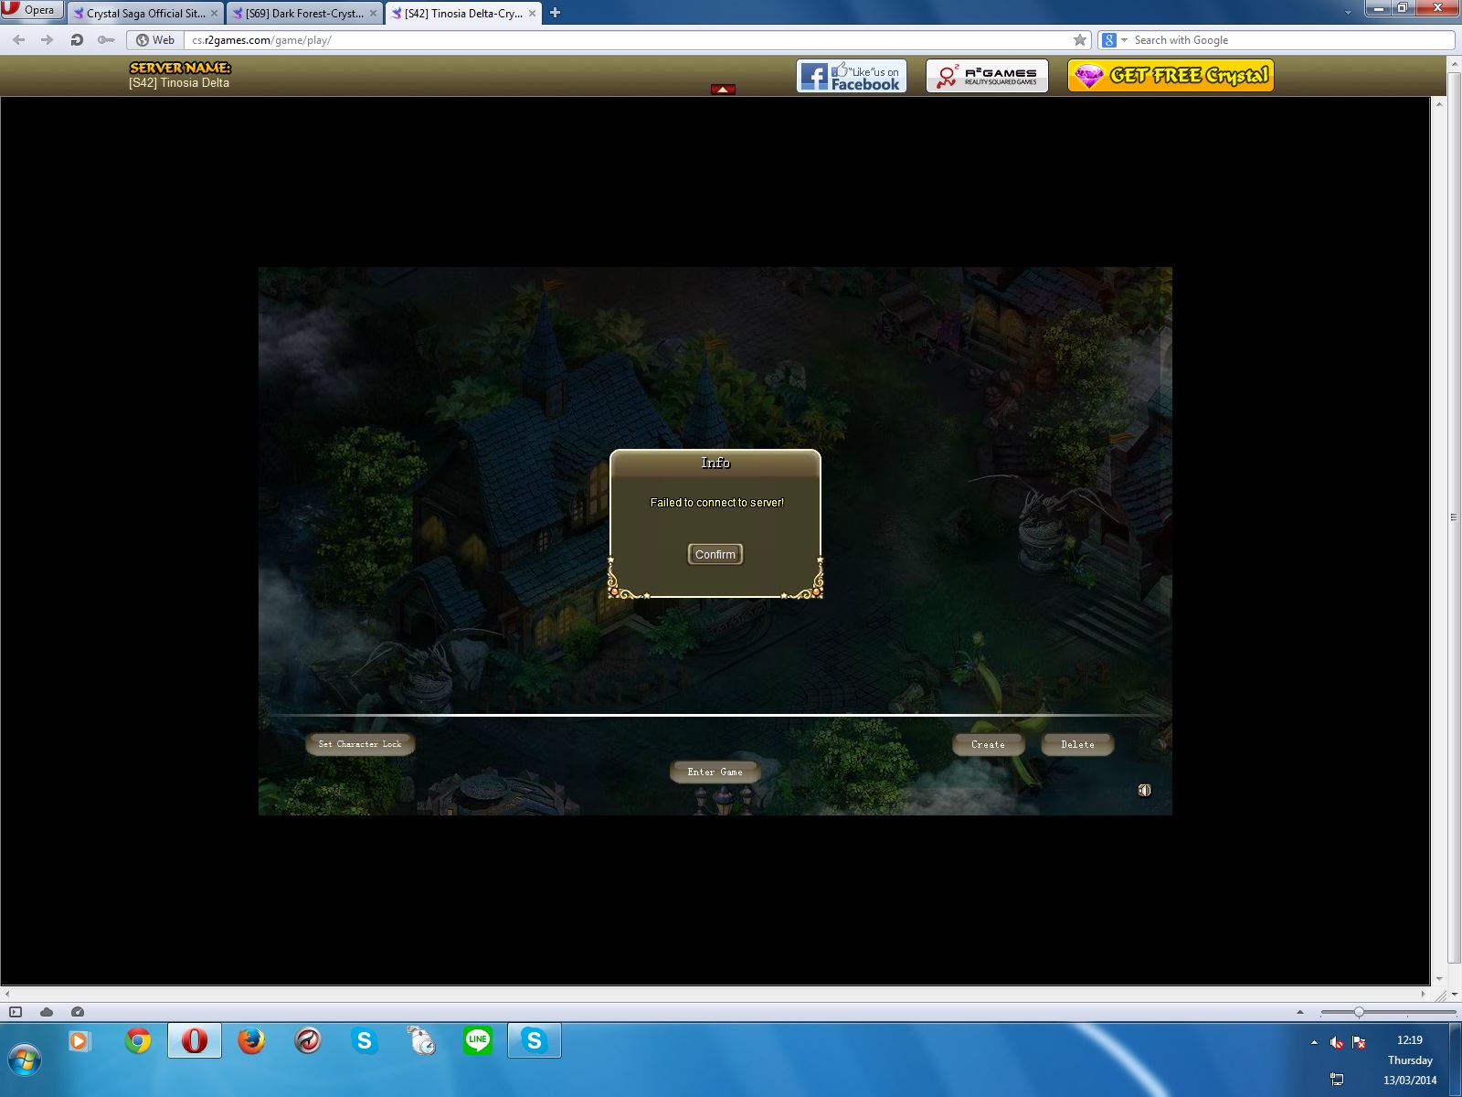Collapse the top banner with red arrow
Screen dimensions: 1462x1097
tap(723, 90)
